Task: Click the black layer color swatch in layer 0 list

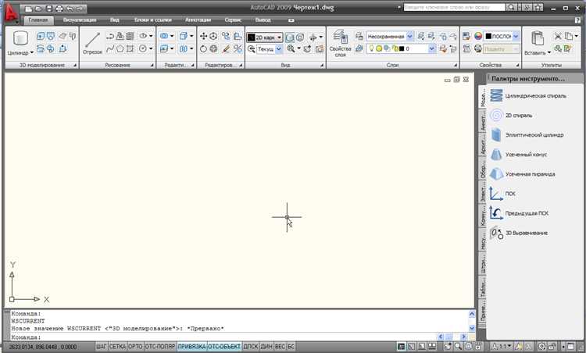Action: point(402,48)
